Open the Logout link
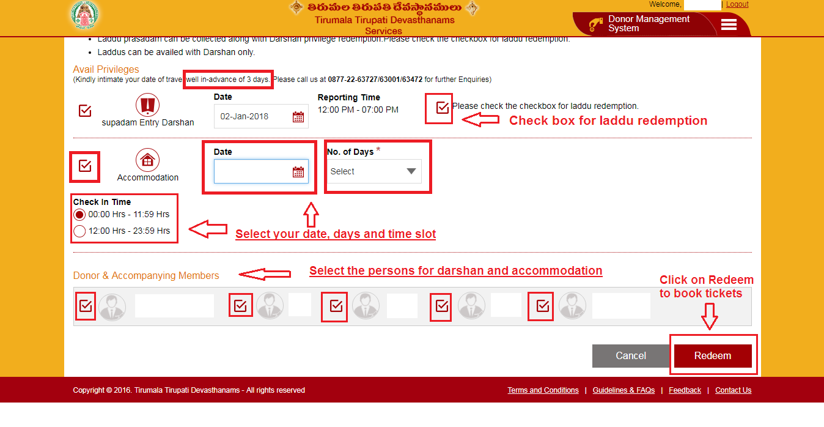824x427 pixels. [737, 4]
